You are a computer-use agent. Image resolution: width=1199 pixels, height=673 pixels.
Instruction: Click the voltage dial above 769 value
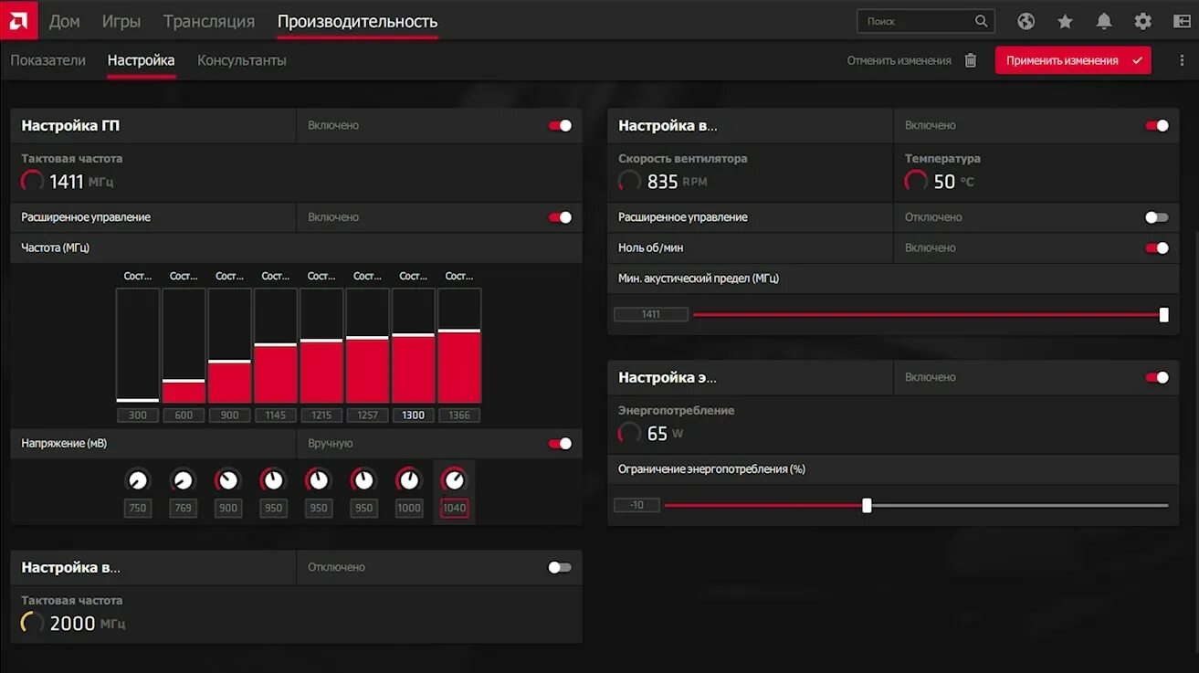(x=183, y=479)
